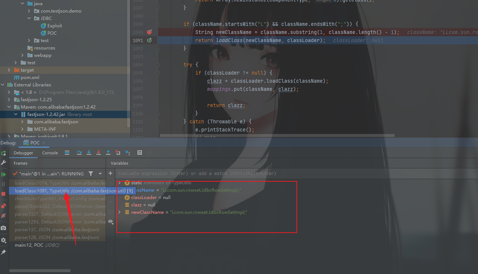
Task: Open debugger settings wrench icon
Action: tap(3, 162)
